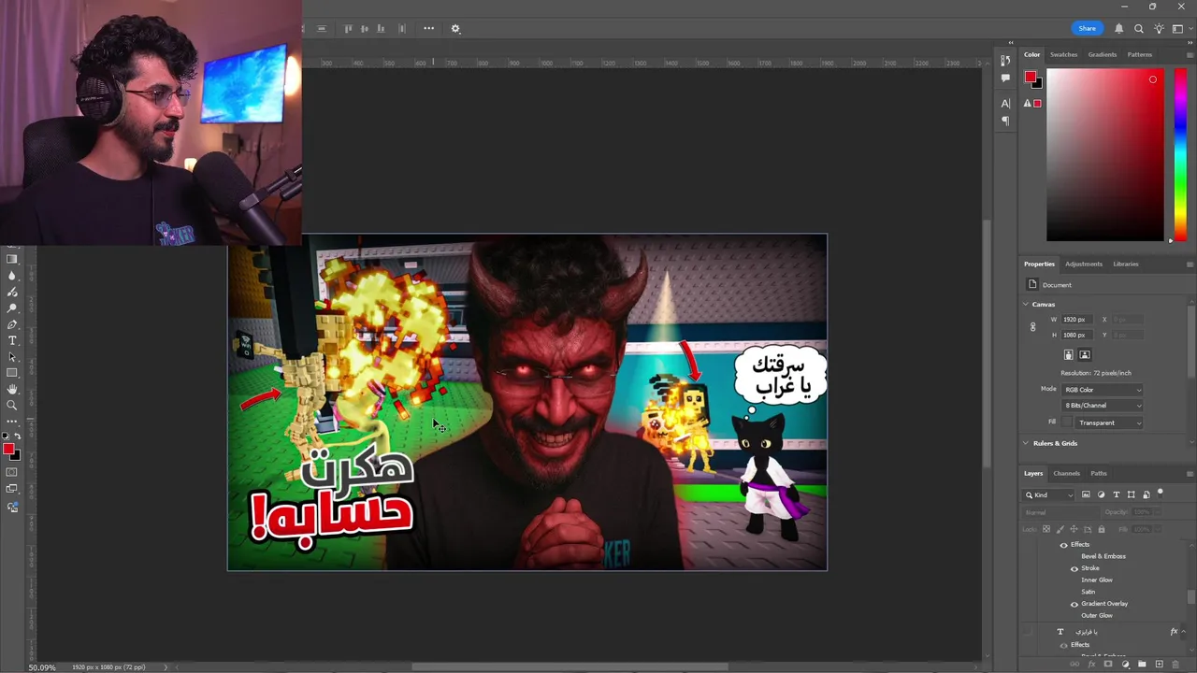Screen dimensions: 1197x673
Task: Open the Paths tab
Action: coord(1099,473)
